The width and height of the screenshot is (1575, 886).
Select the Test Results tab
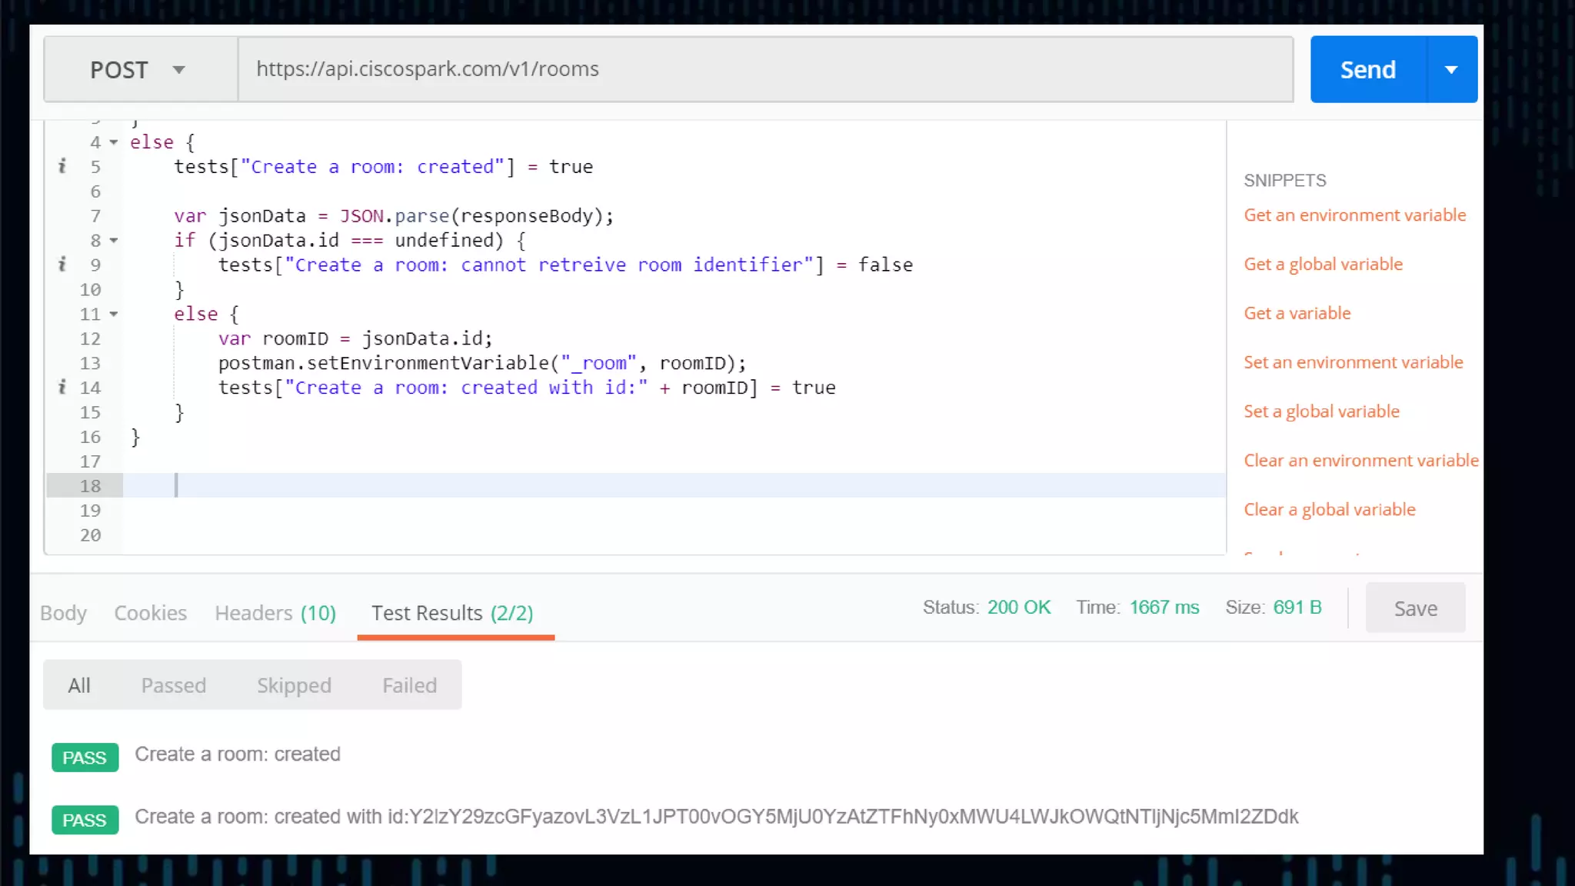[x=452, y=613]
